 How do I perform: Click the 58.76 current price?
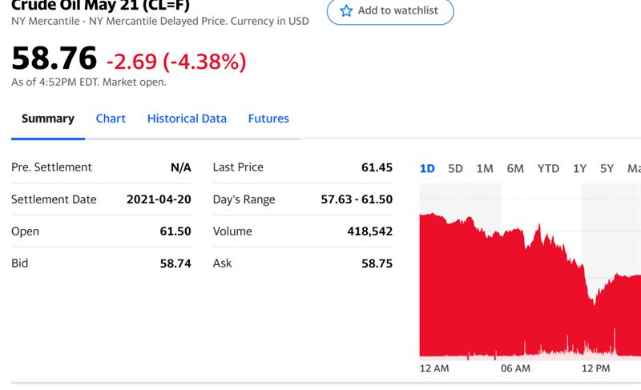coord(54,58)
